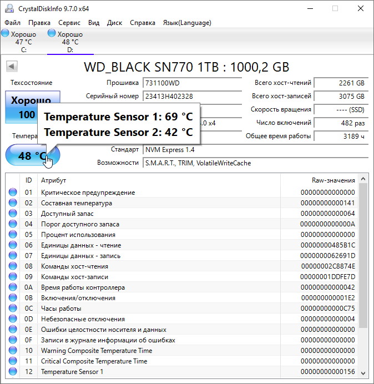Open the Правка menu
This screenshot has width=374, height=384.
(x=39, y=23)
